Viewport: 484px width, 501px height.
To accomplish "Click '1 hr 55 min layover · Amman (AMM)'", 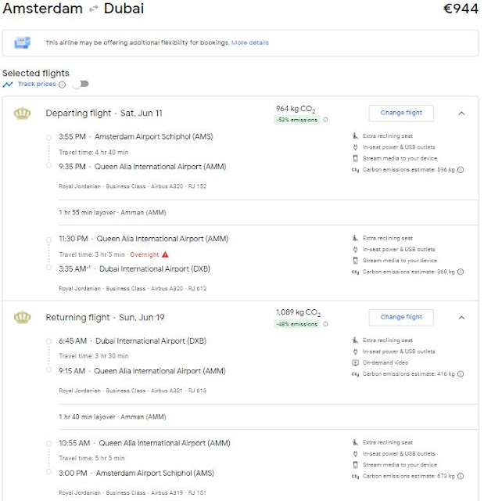I will tap(113, 212).
